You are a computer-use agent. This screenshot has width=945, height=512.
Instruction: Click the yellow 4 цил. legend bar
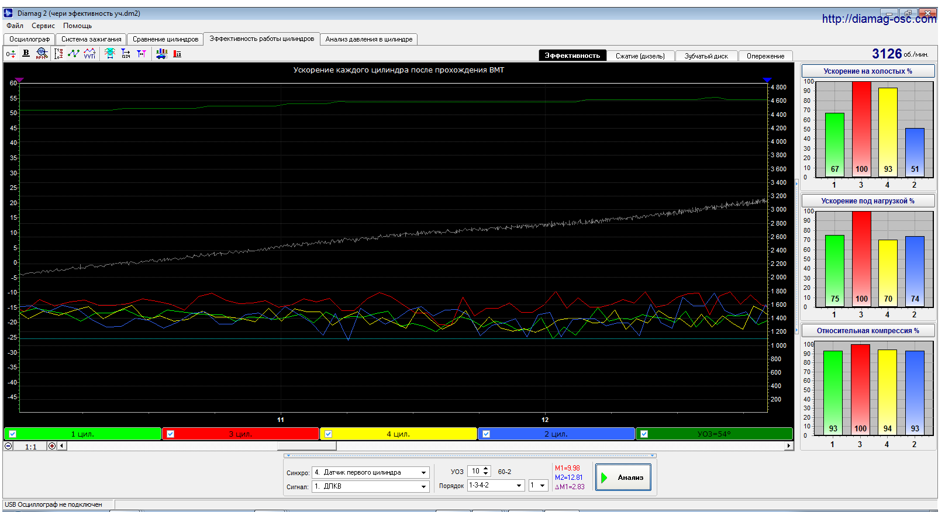pos(398,434)
